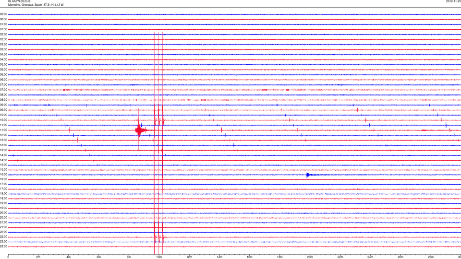461x259 pixels.
Task: Click the 10:00 time label
Action: (3, 115)
